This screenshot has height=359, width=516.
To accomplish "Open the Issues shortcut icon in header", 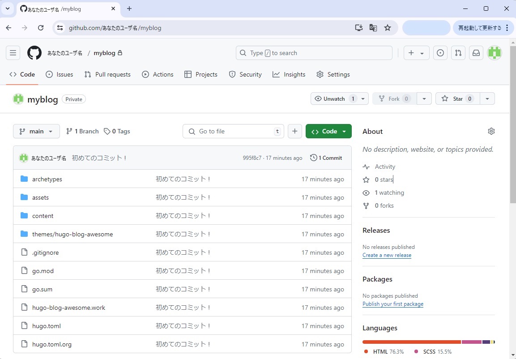I will click(440, 53).
